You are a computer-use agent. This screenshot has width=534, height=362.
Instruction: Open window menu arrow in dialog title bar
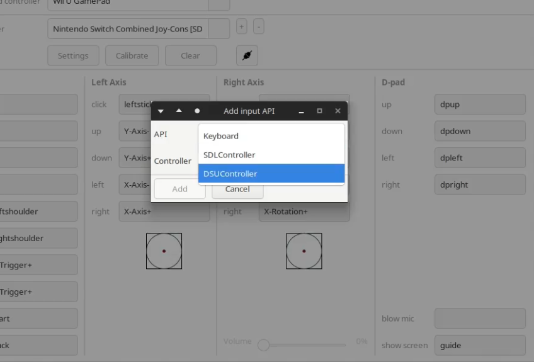point(161,111)
